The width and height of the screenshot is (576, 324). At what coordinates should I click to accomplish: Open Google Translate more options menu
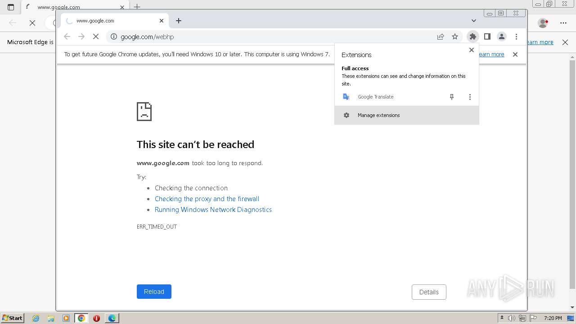(x=470, y=97)
